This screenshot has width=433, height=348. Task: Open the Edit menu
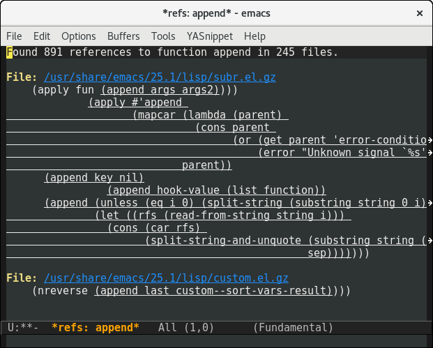tap(42, 36)
